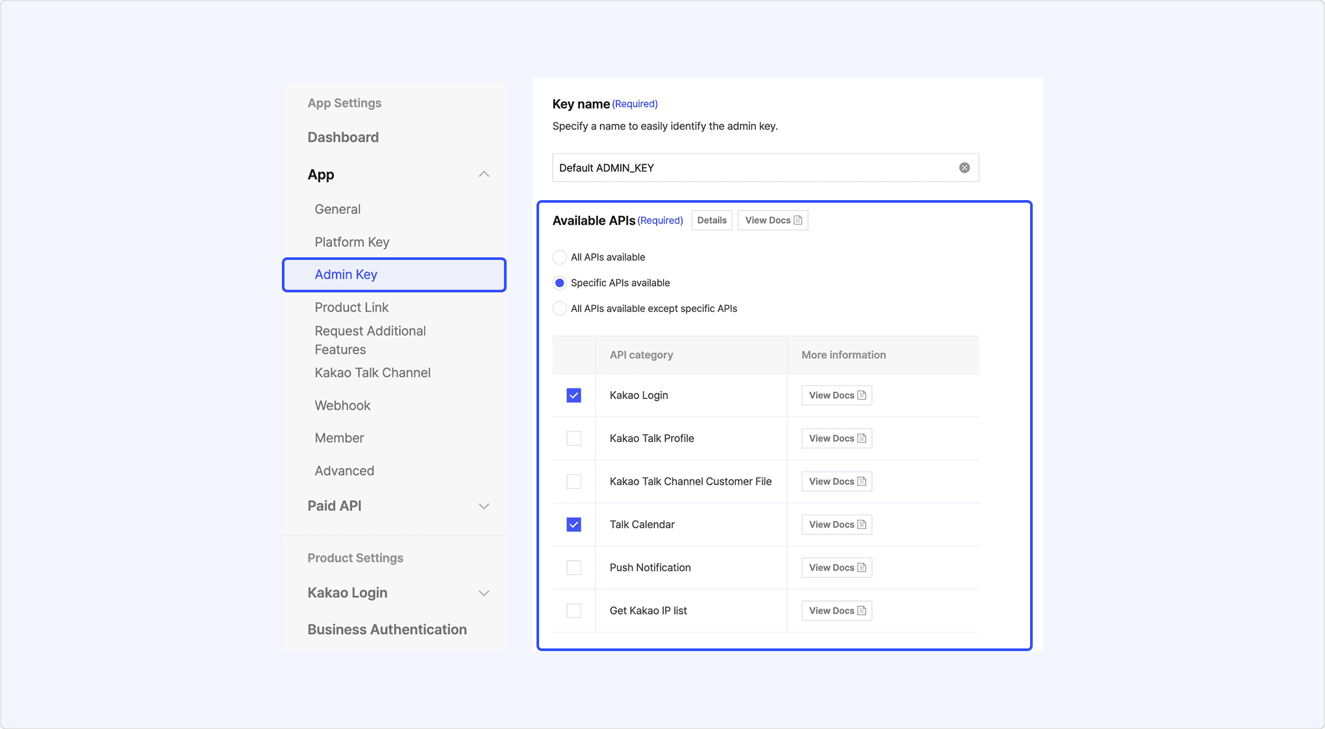Enable the Push Notification checkbox
This screenshot has height=729, width=1325.
tap(574, 568)
